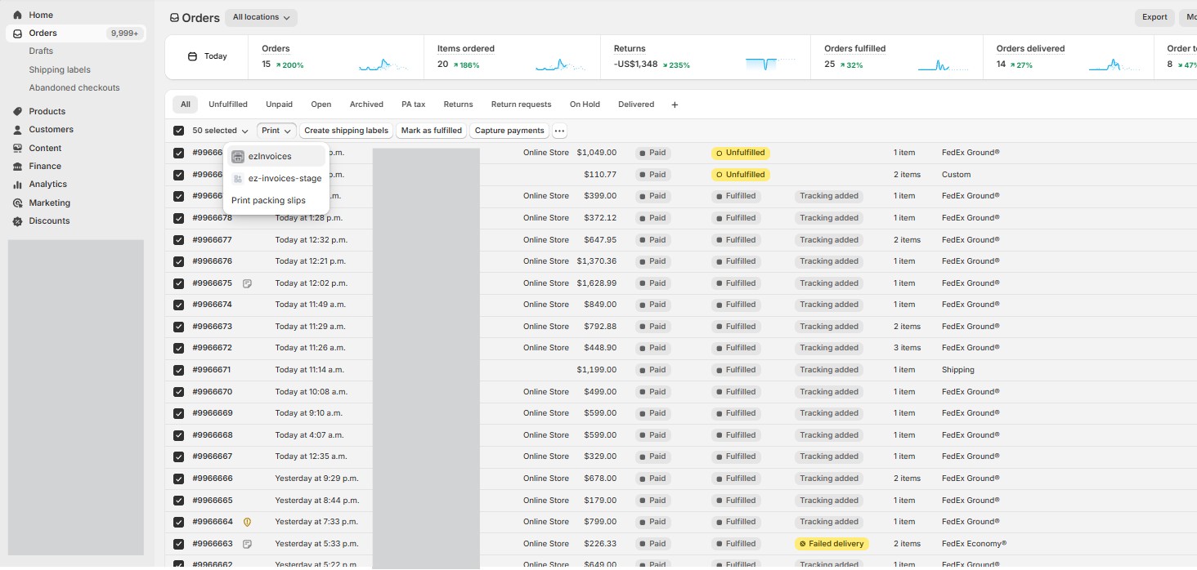Click the Discounts badge icon
1197x570 pixels.
tap(17, 221)
